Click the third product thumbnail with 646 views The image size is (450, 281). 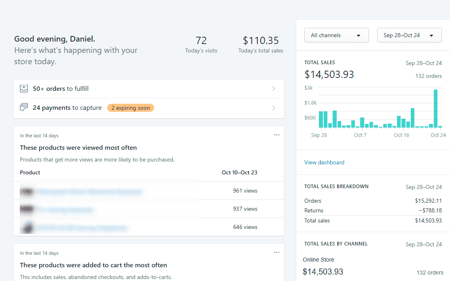[x=27, y=227]
